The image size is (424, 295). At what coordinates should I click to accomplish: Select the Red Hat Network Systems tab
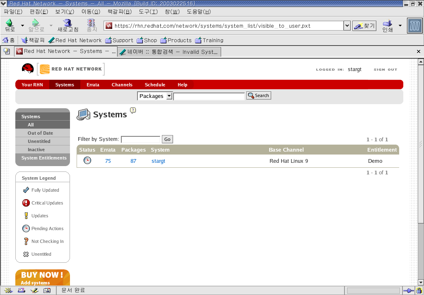[x=66, y=51]
